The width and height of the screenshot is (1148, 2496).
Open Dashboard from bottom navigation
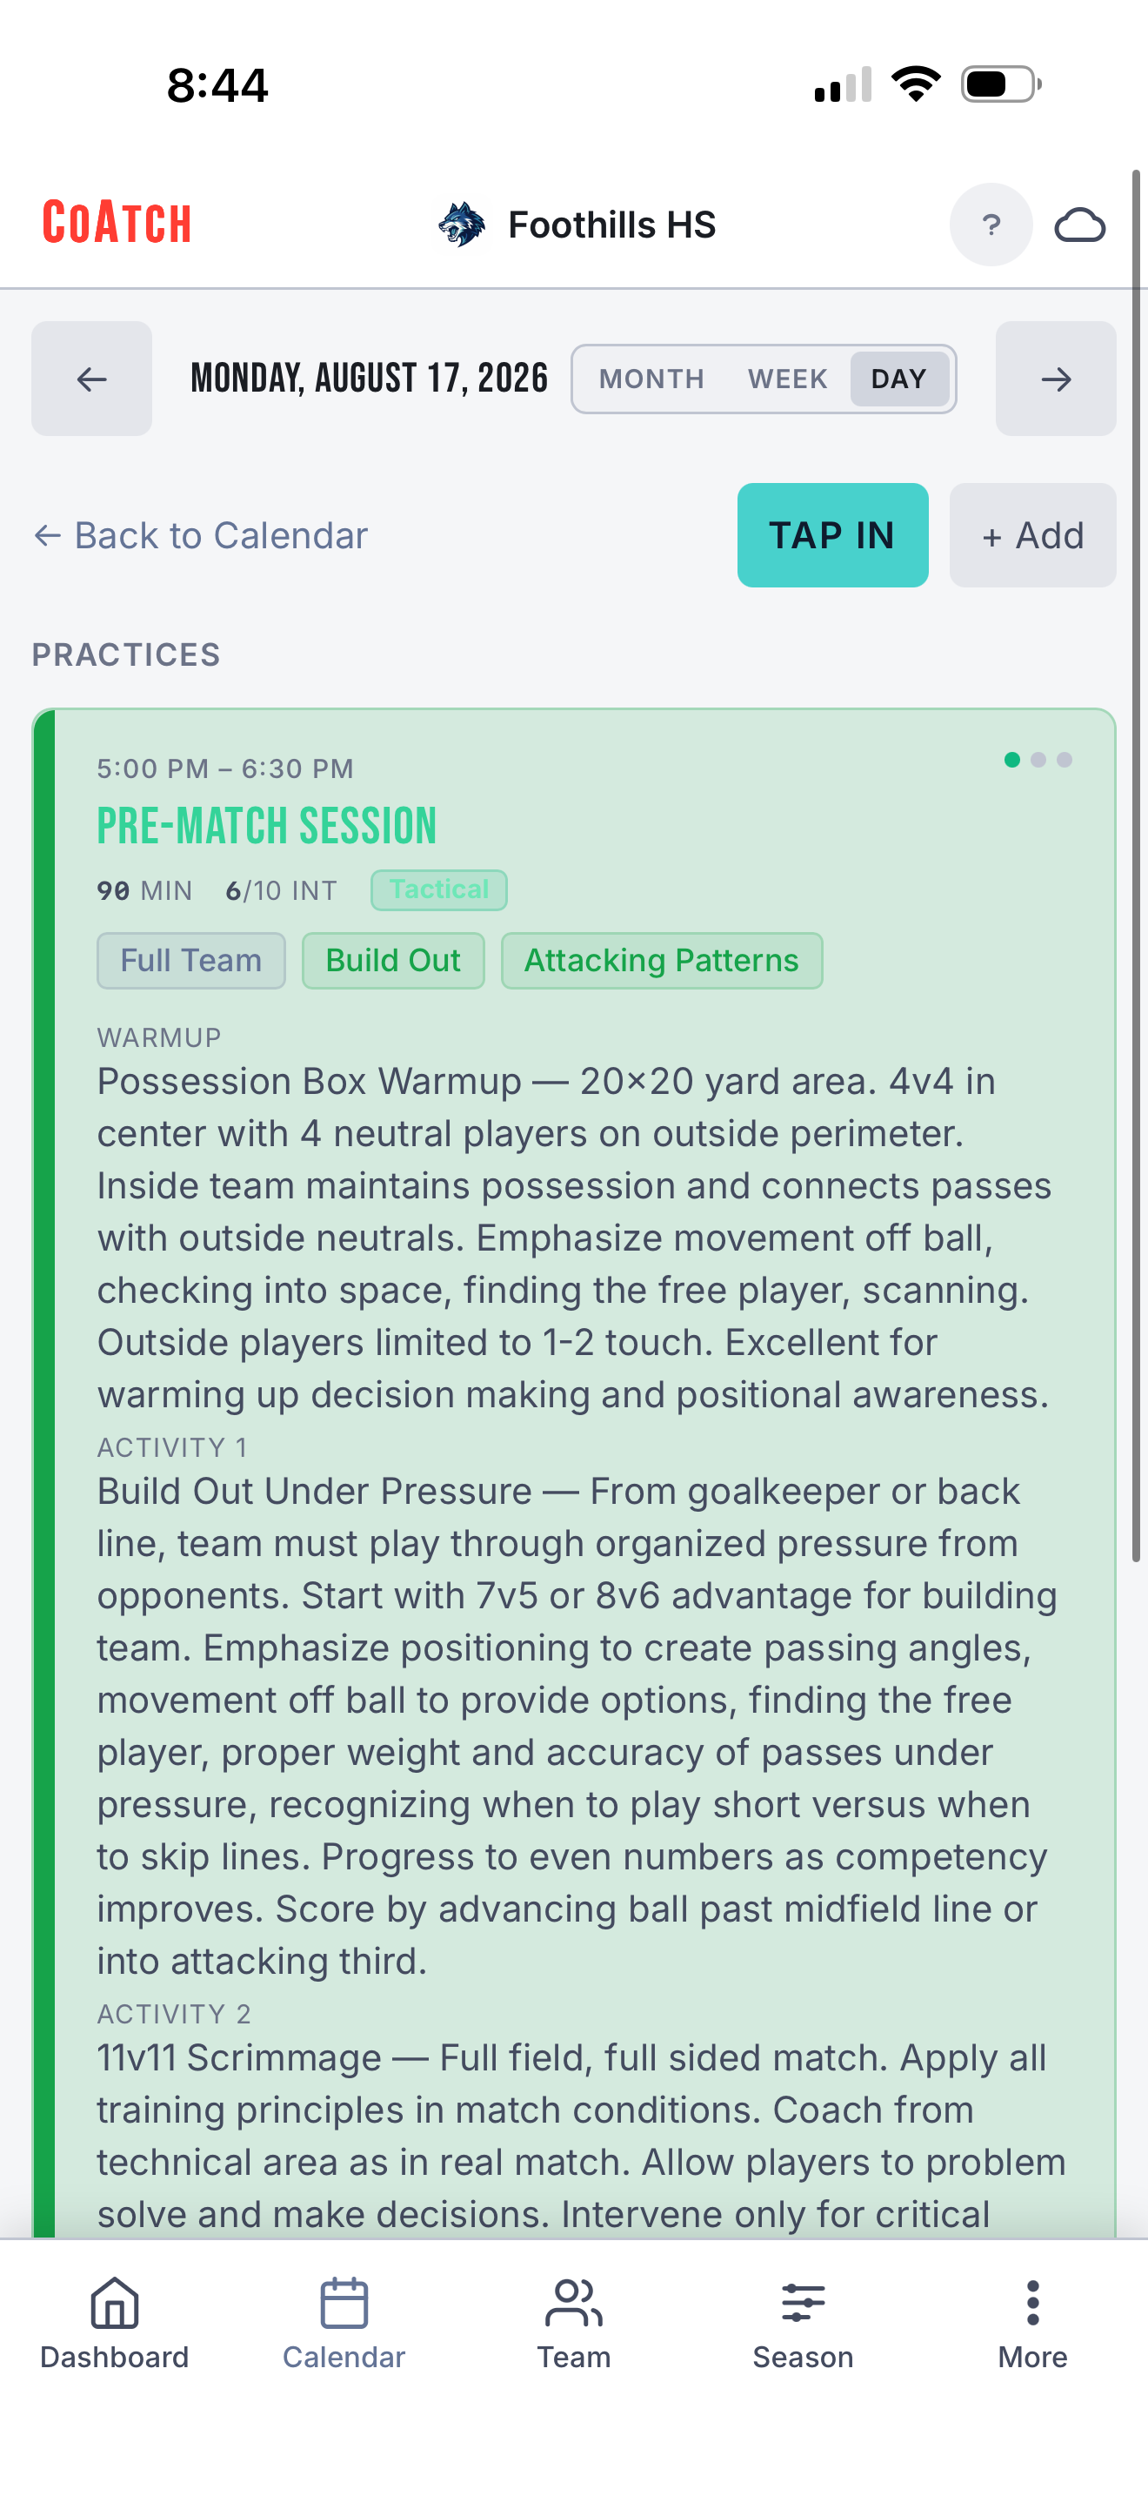(x=114, y=2323)
